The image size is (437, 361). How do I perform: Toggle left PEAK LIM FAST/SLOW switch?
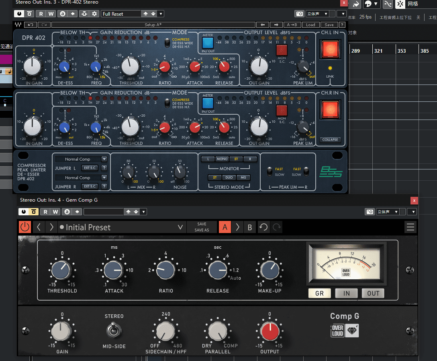270,171
